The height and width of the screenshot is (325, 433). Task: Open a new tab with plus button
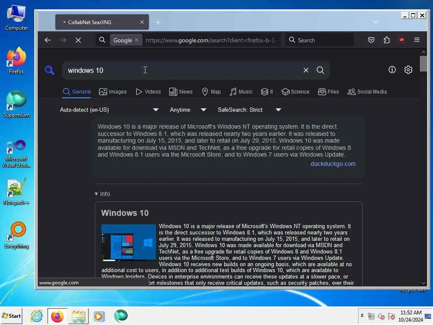(x=158, y=22)
